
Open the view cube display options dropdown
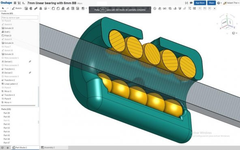click(x=234, y=33)
